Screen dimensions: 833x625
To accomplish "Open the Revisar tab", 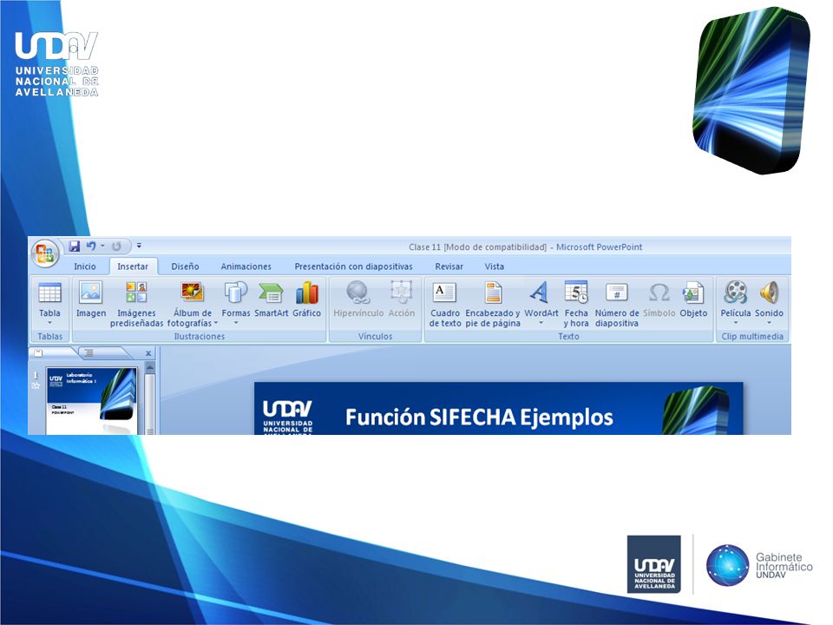I will 449,266.
